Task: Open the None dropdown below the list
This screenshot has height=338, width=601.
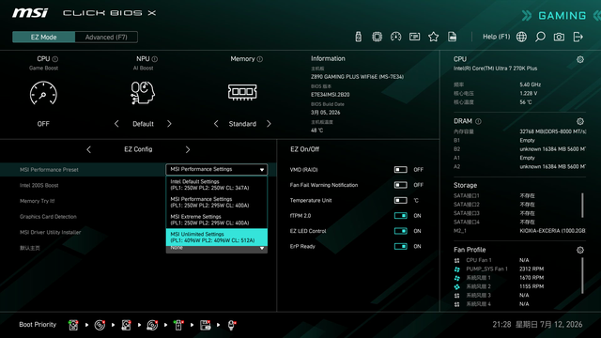Action: [x=217, y=249]
